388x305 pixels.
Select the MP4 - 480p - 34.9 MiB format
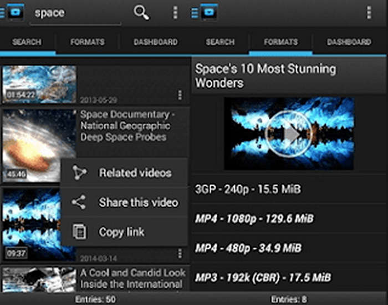click(x=289, y=248)
